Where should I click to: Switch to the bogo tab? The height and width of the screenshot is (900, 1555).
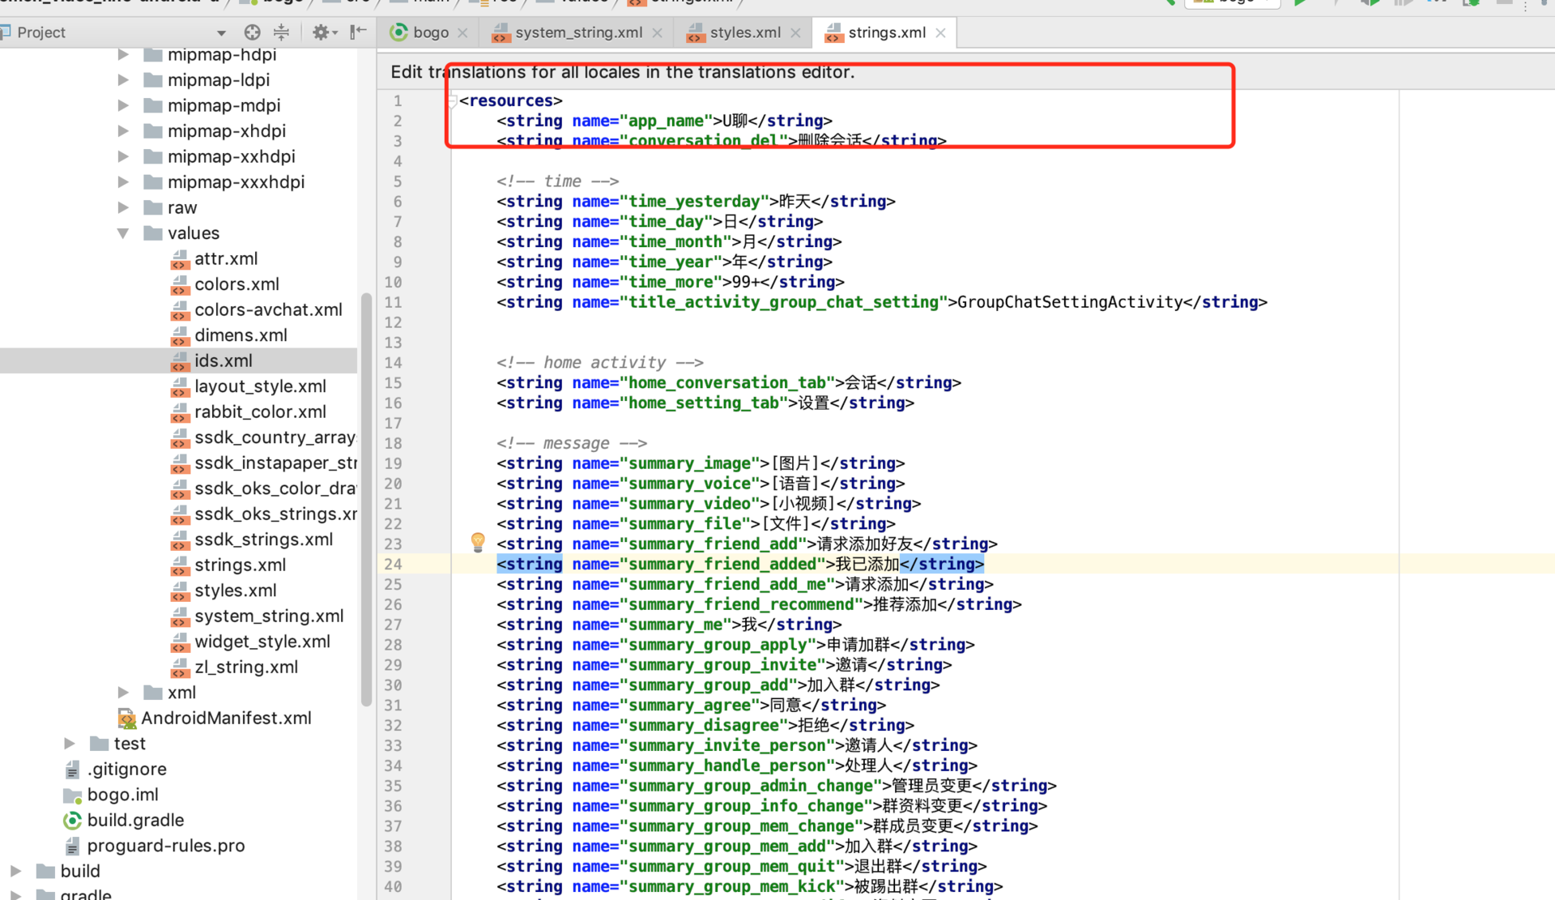pyautogui.click(x=429, y=32)
